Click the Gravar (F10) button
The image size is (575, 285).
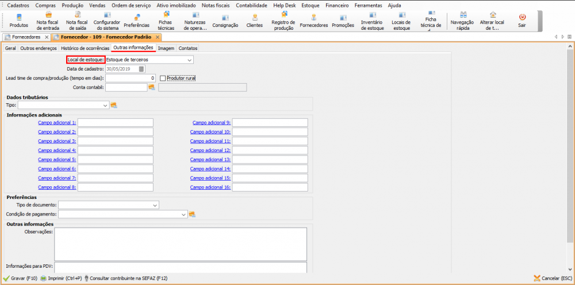[20, 279]
